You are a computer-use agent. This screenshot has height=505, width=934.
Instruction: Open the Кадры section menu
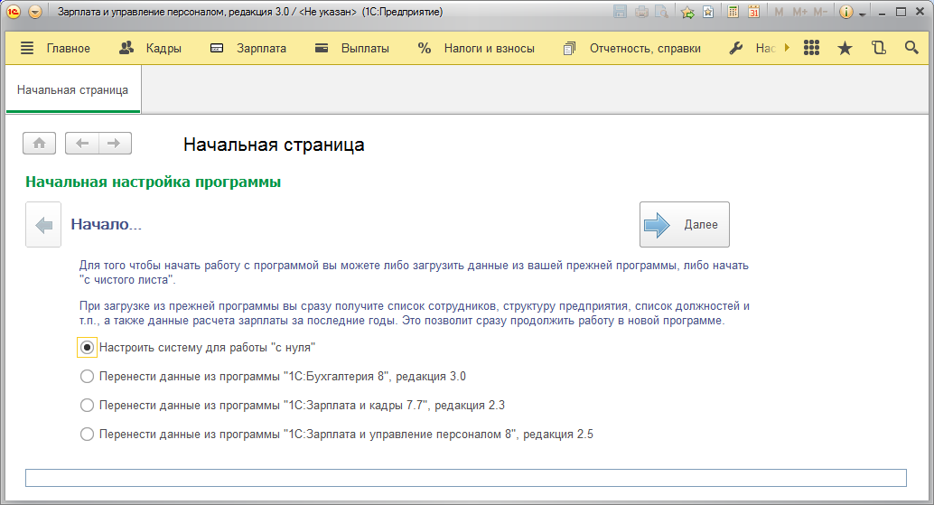point(151,49)
